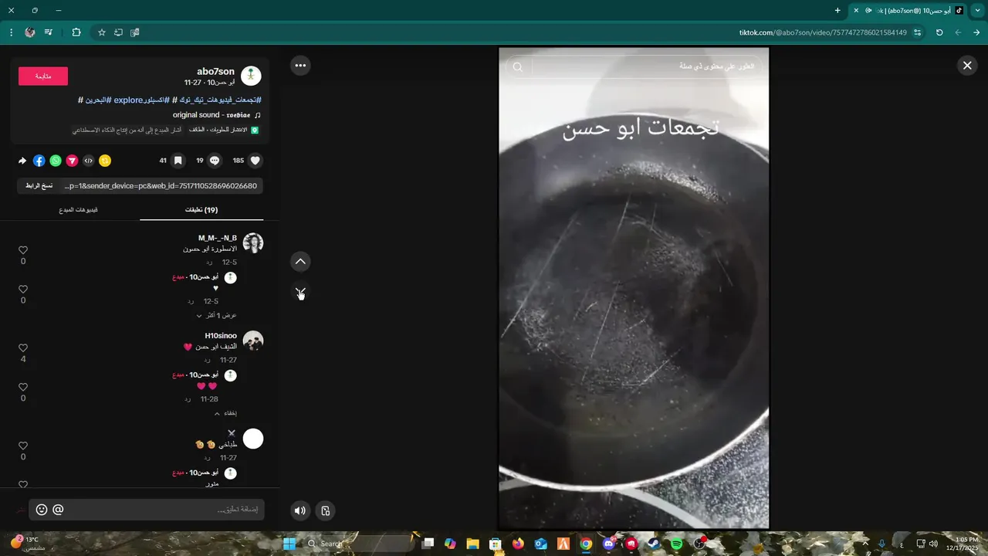Expand 'show 1 more' replies
The image size is (988, 556).
(x=216, y=315)
